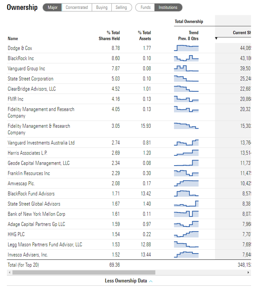Sort by % Total Shares Held column
Viewport: 271px width, 290px height.
(109, 36)
